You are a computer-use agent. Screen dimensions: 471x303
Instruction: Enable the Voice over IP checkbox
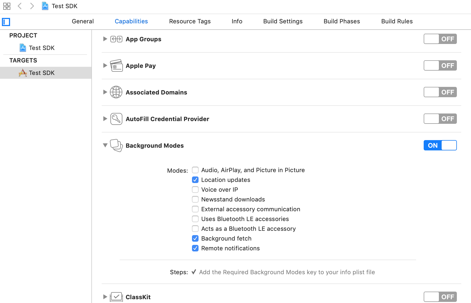coord(195,190)
